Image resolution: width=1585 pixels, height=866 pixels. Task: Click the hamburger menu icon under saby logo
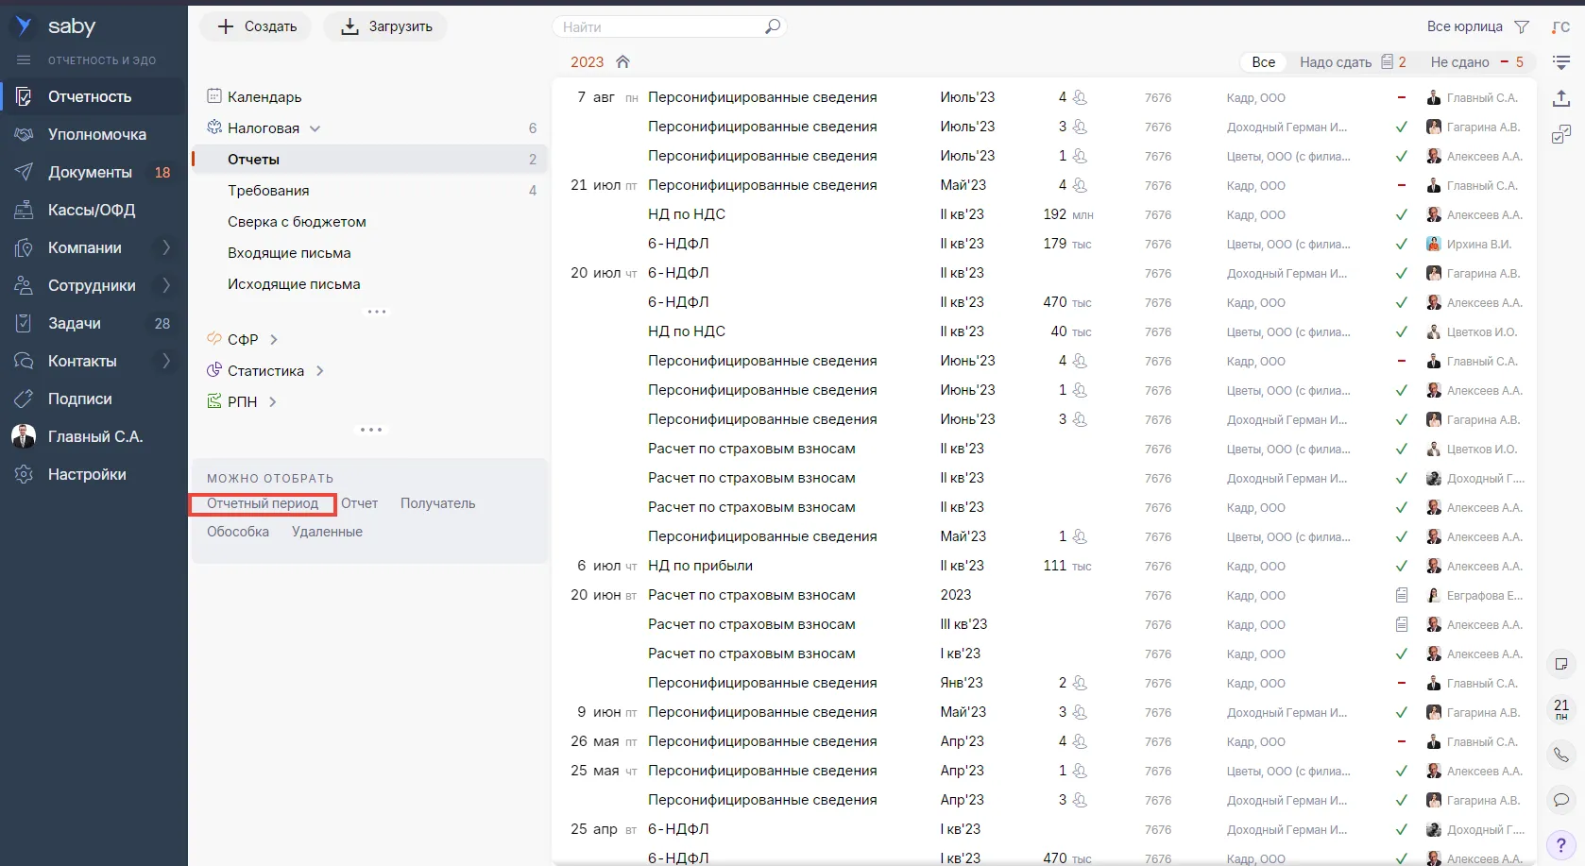coord(24,60)
